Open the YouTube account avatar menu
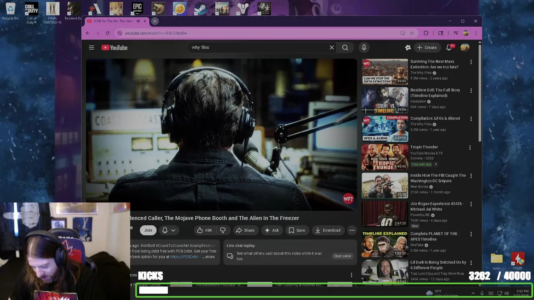This screenshot has width=534, height=300. [465, 47]
